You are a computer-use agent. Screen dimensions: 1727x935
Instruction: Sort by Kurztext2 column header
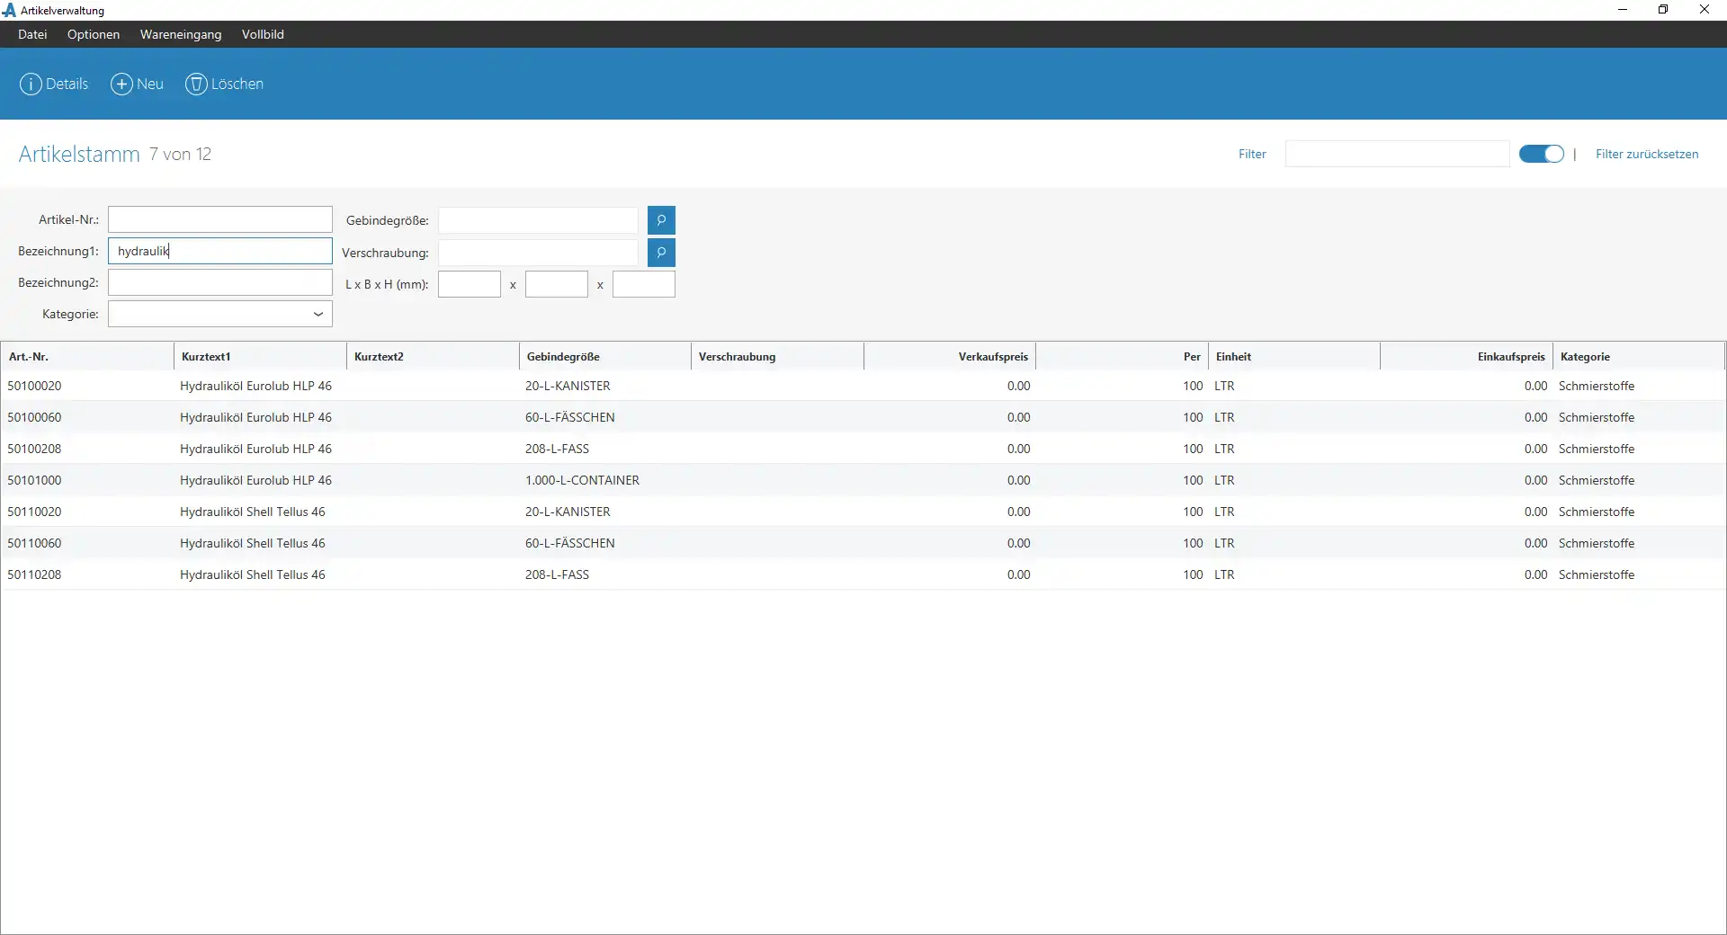[x=433, y=356]
